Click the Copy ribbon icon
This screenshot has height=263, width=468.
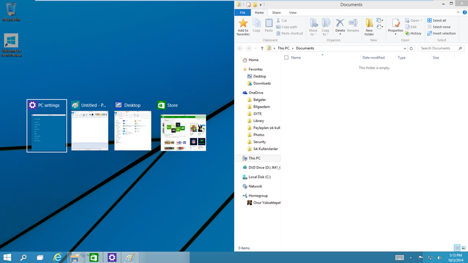click(x=256, y=23)
